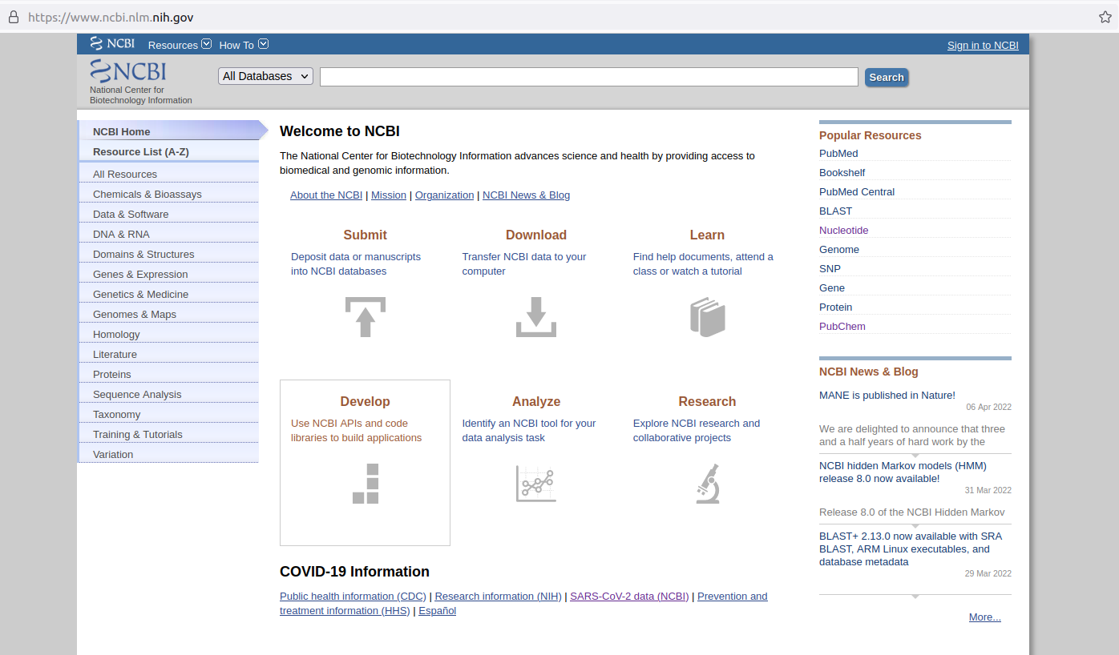Viewport: 1119px width, 655px height.
Task: Open DNA & RNA category
Action: (168, 234)
